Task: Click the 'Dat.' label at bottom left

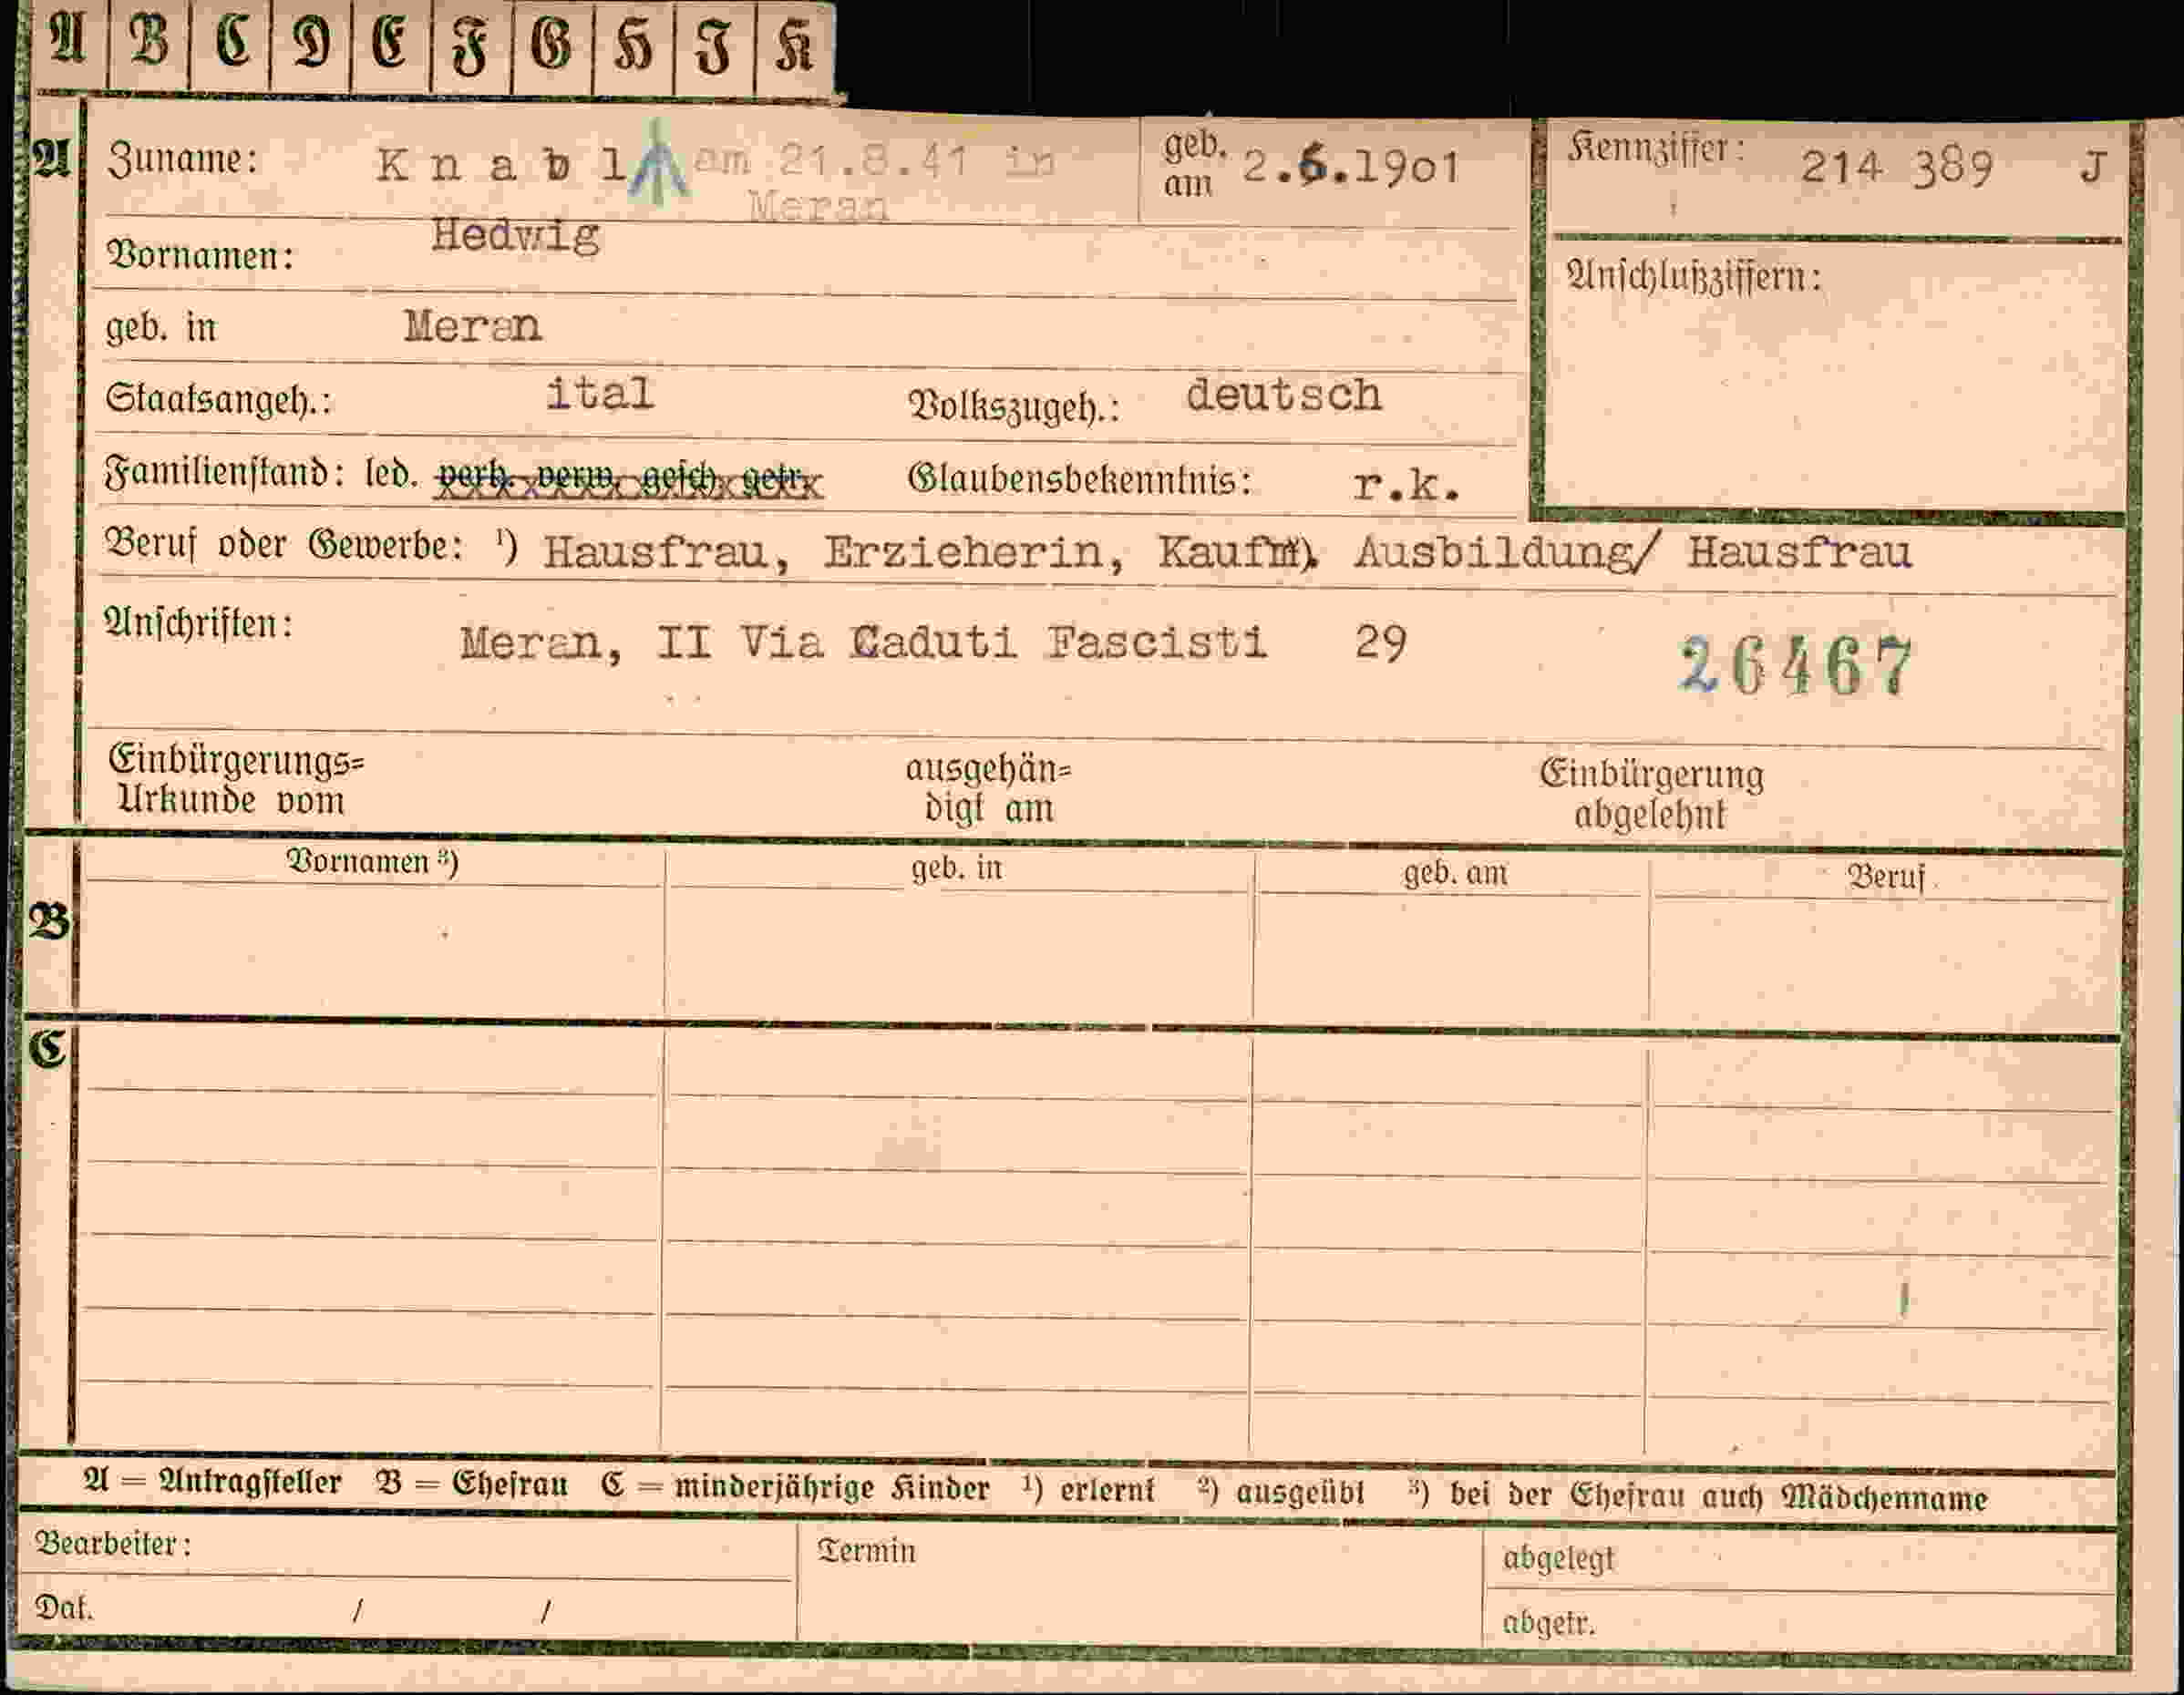Action: [x=64, y=1608]
